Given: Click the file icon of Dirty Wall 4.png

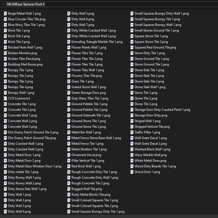Looking at the screenshot, I should pos(5,212).
